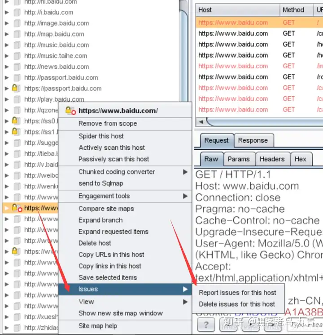323x335 pixels.
Task: Choose Copy links in this host
Action: pos(125,266)
